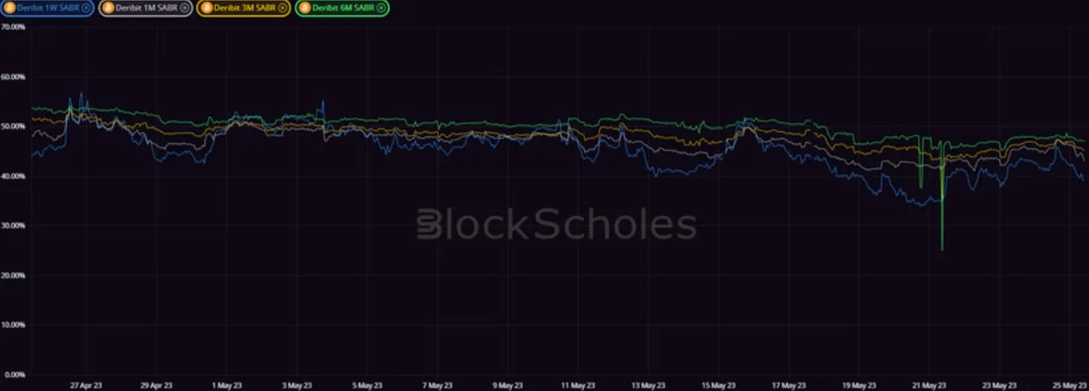Viewport: 1089px width, 391px height.
Task: Click the 15 May 23 date label
Action: coord(718,385)
